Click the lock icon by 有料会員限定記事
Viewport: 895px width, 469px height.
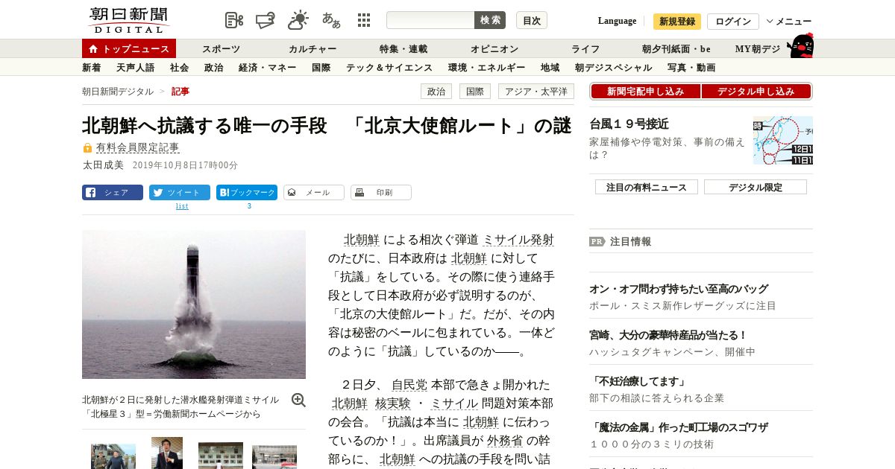click(87, 148)
